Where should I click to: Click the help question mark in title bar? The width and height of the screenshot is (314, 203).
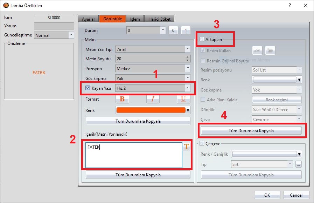coord(289,5)
